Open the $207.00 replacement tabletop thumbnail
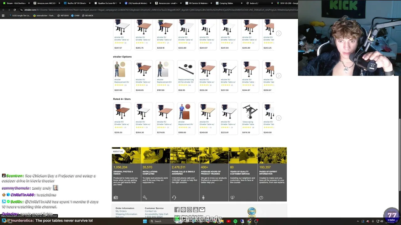401x225 pixels. (122, 69)
